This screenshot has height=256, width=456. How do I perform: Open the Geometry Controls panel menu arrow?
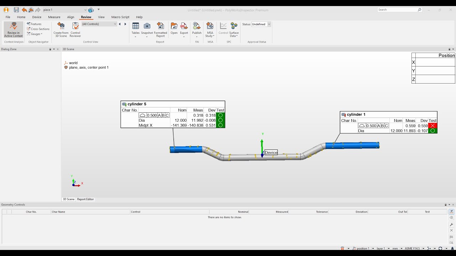tap(449, 205)
